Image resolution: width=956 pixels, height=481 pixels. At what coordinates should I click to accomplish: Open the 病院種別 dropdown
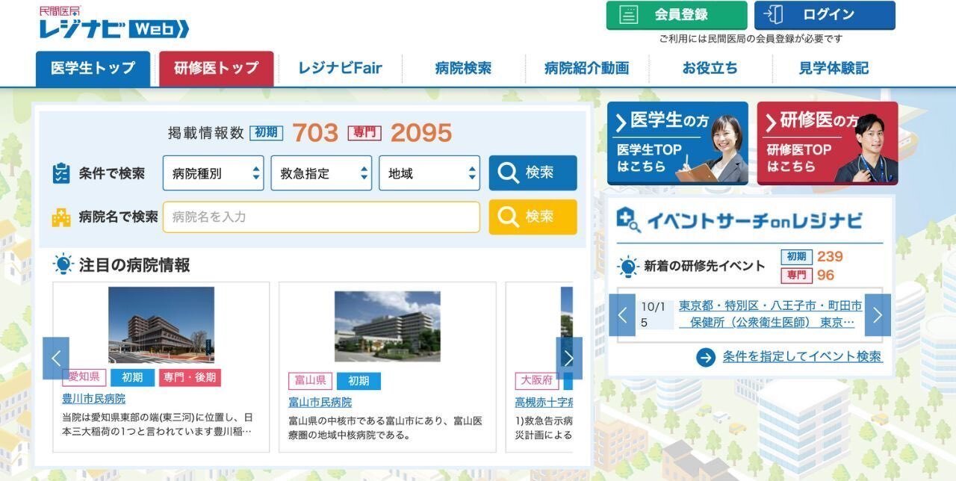point(213,173)
